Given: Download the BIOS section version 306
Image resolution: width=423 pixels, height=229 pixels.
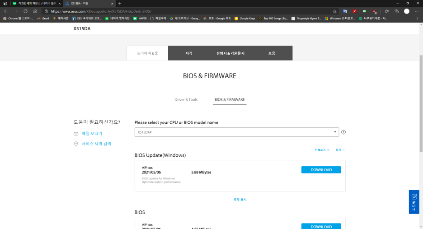Looking at the screenshot, I should click(x=321, y=226).
